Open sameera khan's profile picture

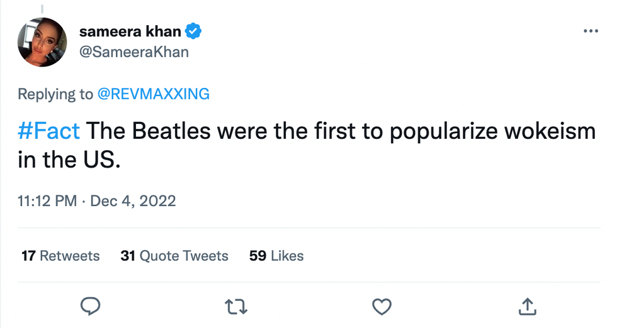tap(42, 42)
